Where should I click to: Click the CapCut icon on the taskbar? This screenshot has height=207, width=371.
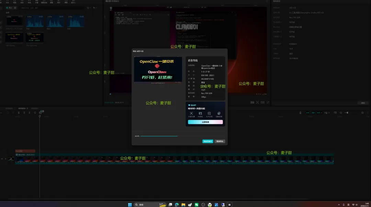(x=229, y=205)
